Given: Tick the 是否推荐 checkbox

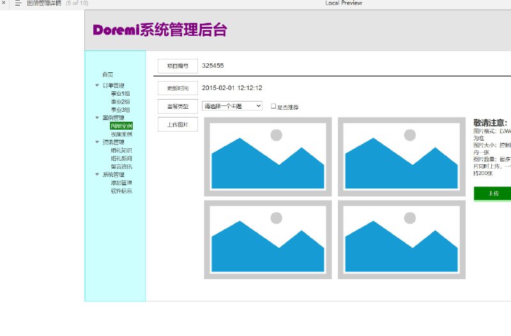Looking at the screenshot, I should [x=273, y=106].
